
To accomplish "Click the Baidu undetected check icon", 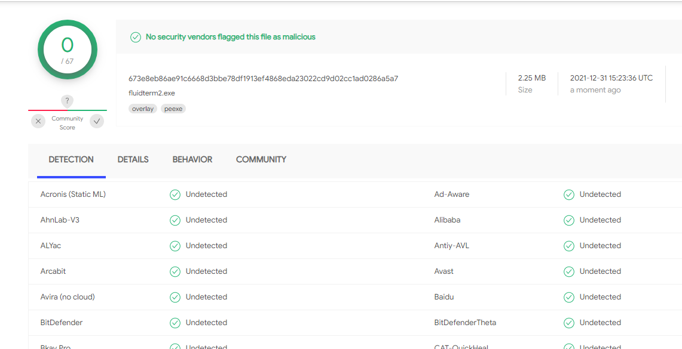I will (x=569, y=297).
